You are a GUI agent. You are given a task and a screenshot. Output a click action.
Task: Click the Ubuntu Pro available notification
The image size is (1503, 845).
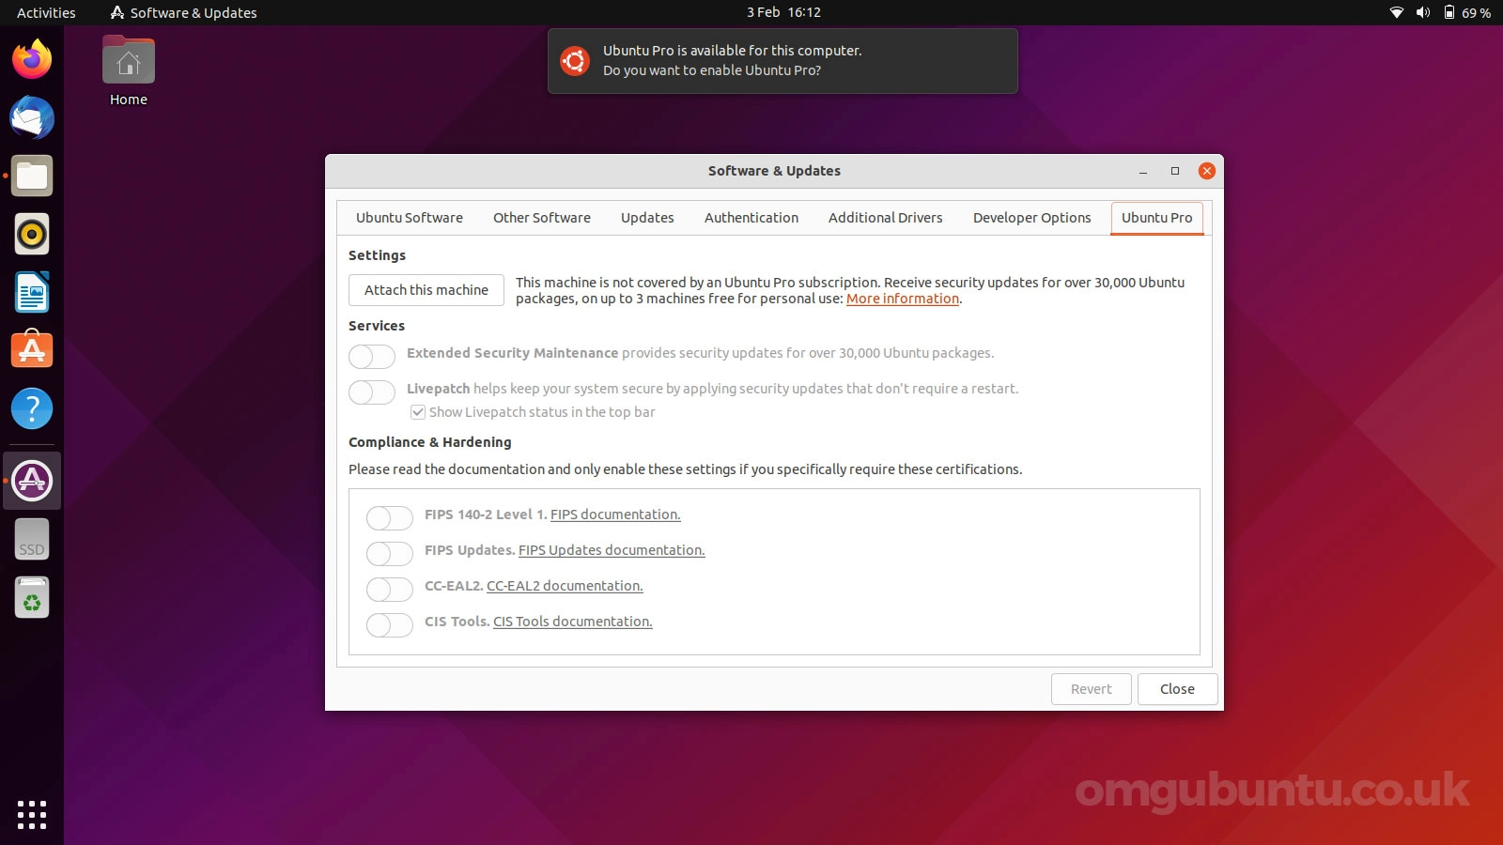click(x=782, y=61)
